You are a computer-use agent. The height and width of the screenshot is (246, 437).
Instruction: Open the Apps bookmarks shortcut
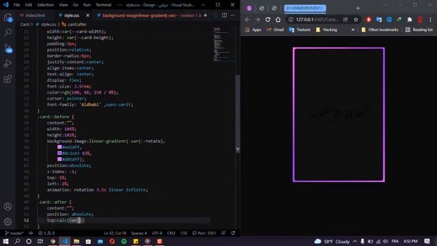253,30
